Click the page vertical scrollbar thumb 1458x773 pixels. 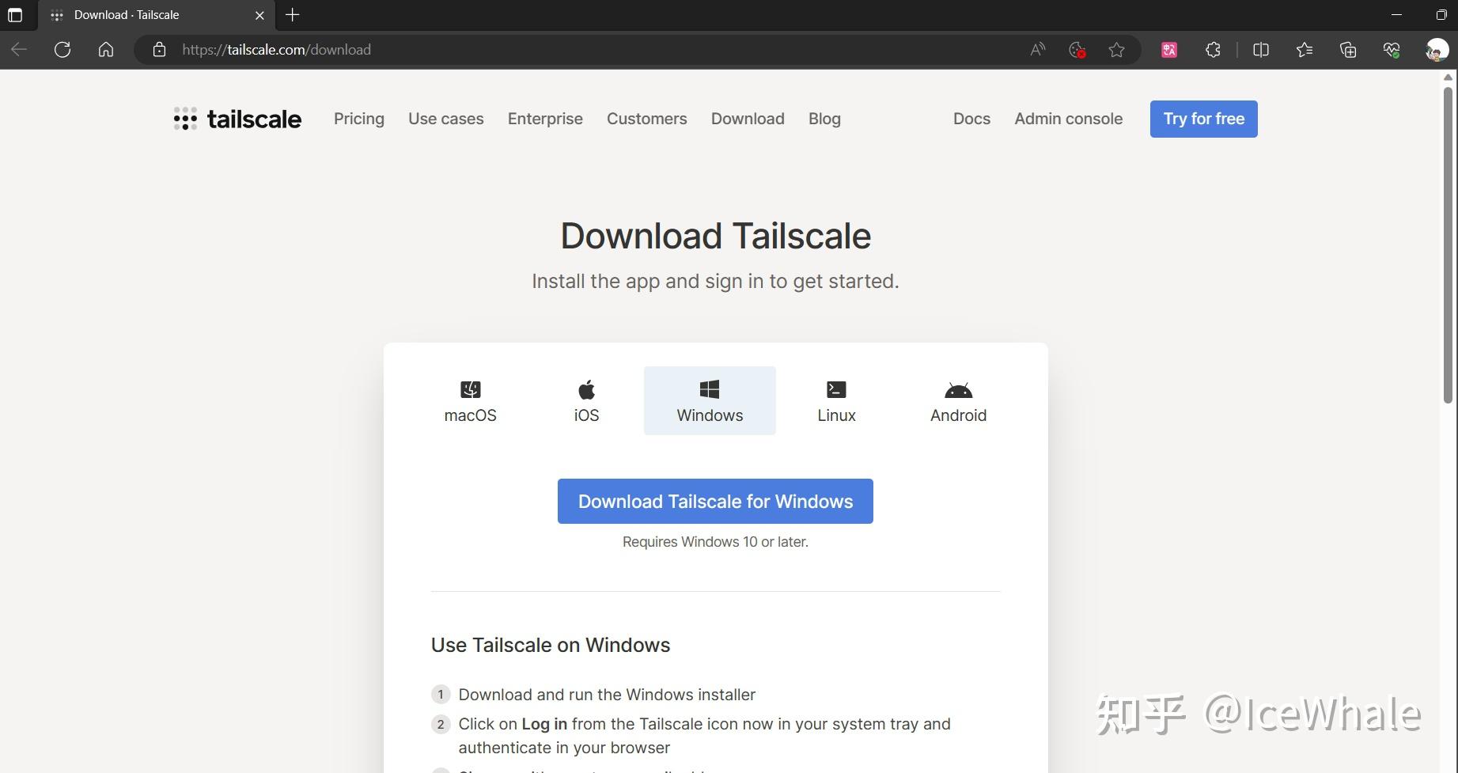1449,245
